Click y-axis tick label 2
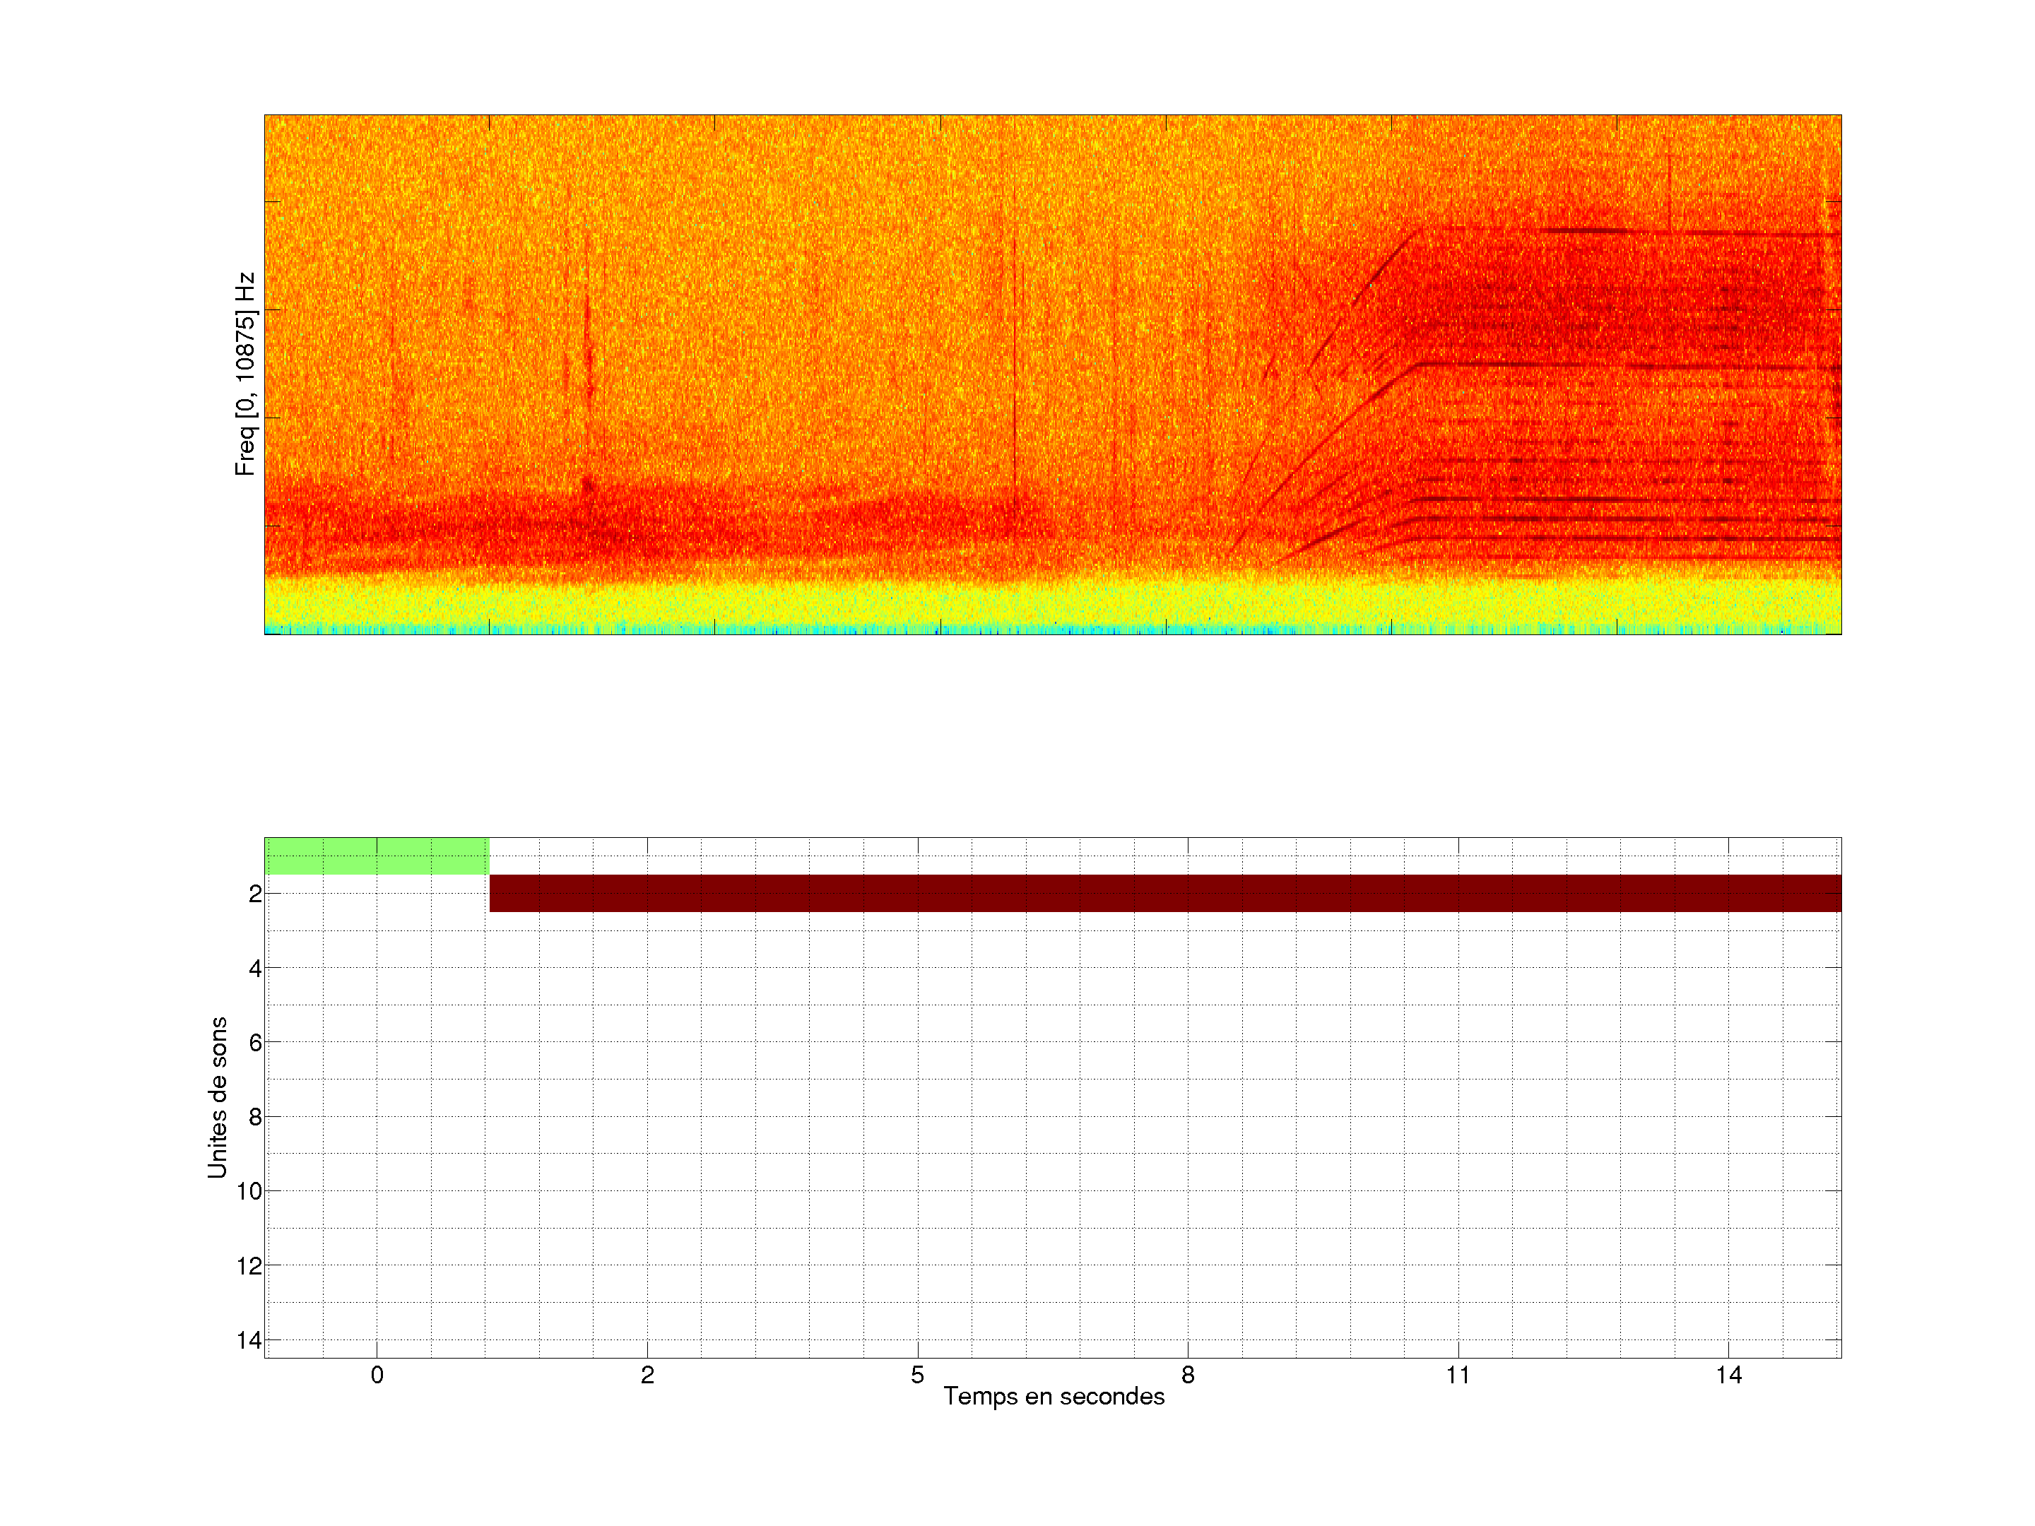This screenshot has width=2035, height=1526. click(255, 894)
